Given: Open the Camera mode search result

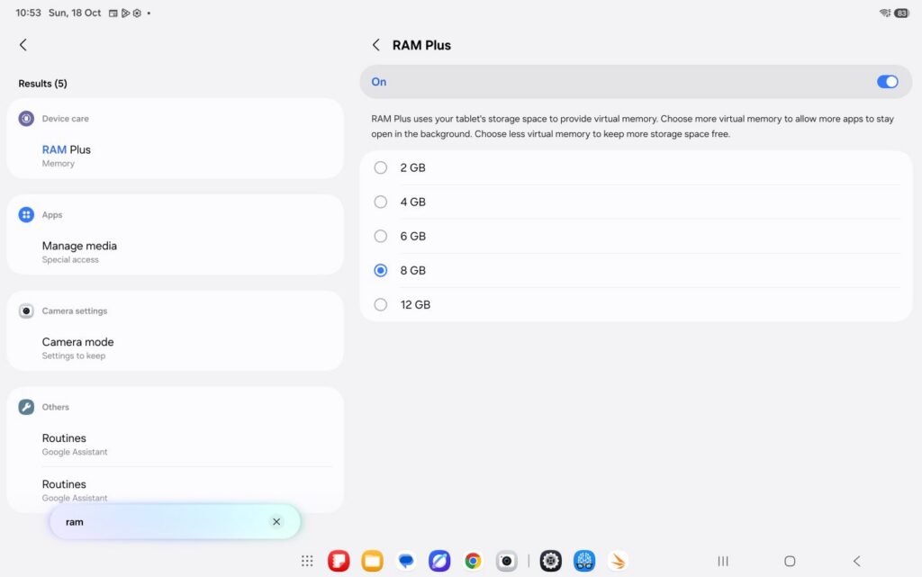Looking at the screenshot, I should [x=176, y=348].
